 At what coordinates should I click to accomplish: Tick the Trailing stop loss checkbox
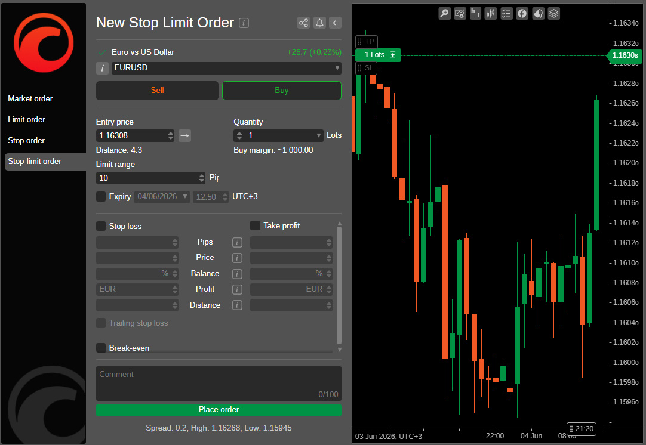101,323
